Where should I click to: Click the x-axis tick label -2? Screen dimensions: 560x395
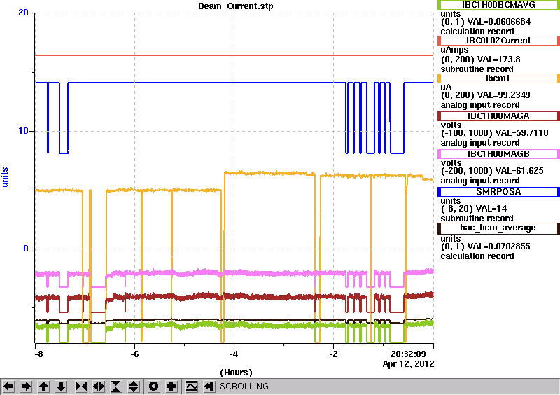click(x=333, y=354)
